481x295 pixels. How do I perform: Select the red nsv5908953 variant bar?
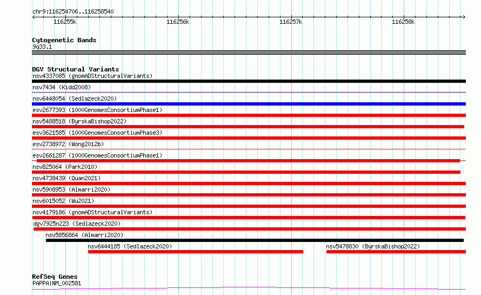[249, 195]
